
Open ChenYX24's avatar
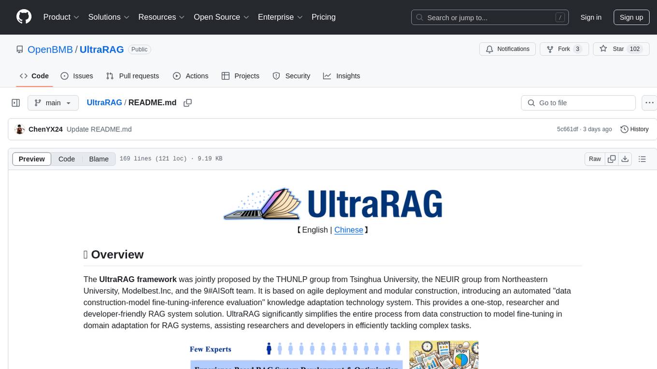[20, 129]
